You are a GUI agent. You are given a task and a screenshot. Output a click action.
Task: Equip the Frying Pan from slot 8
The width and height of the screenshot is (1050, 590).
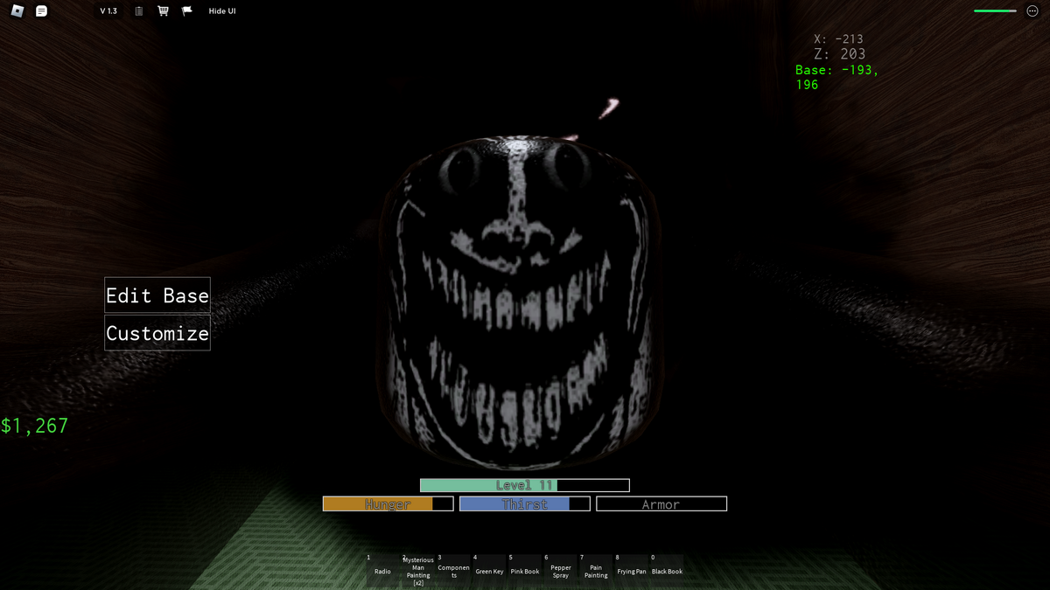pos(631,567)
